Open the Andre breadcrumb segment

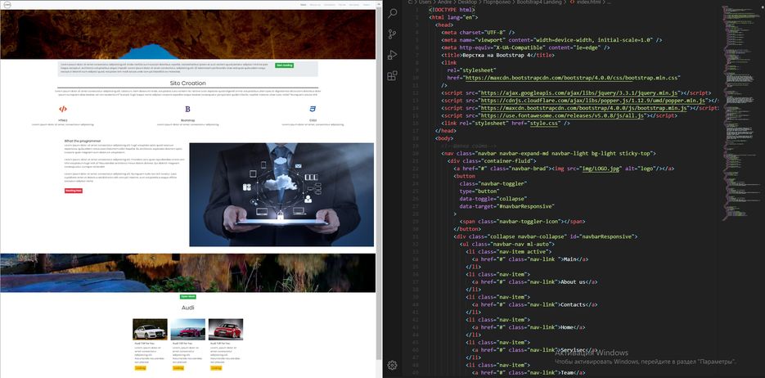click(444, 2)
